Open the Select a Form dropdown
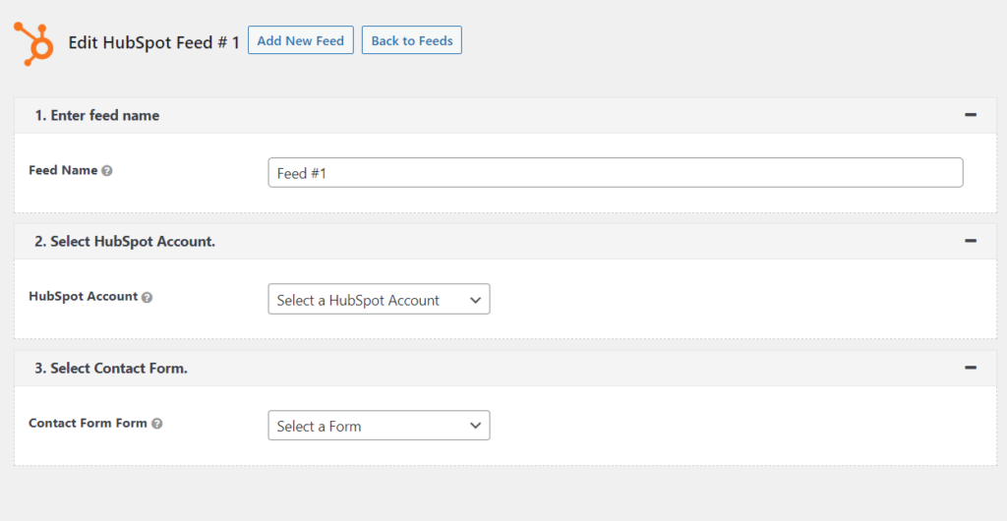The width and height of the screenshot is (1007, 521). (379, 426)
